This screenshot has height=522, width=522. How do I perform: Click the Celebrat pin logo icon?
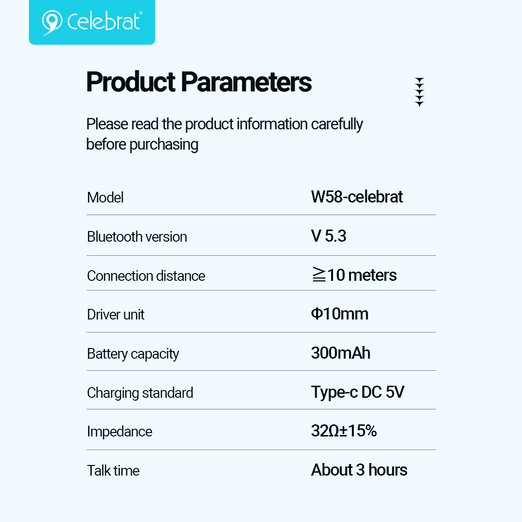click(52, 23)
